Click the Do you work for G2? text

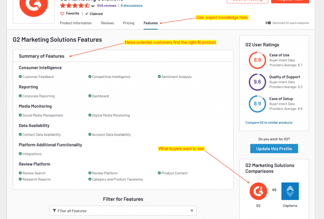(274, 139)
